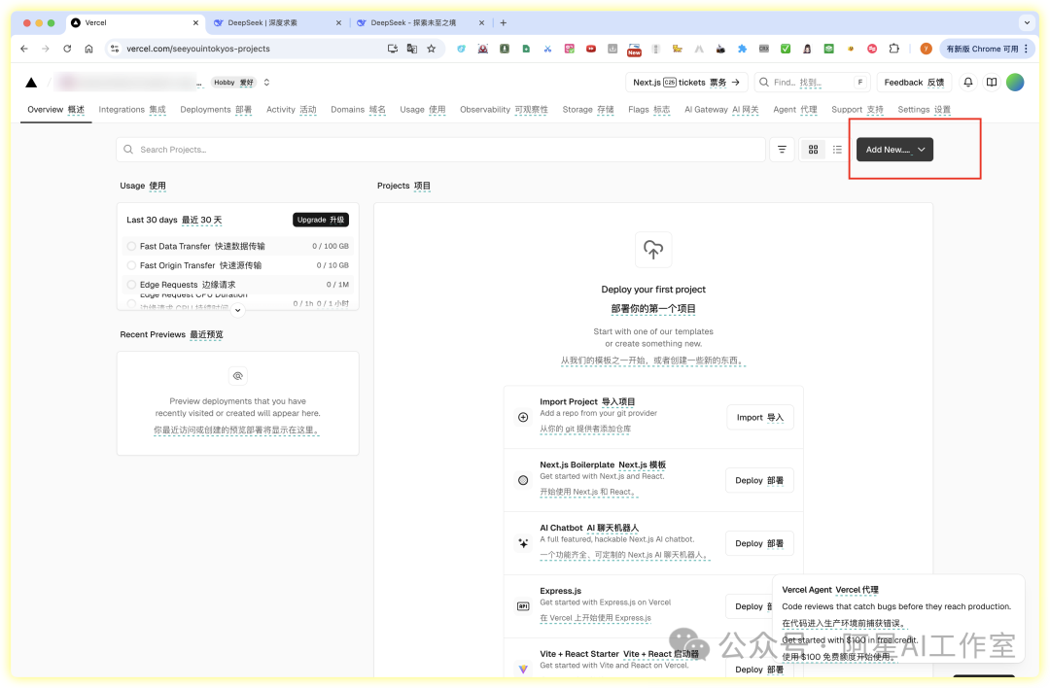
Task: Open a new browser tab
Action: 503,22
